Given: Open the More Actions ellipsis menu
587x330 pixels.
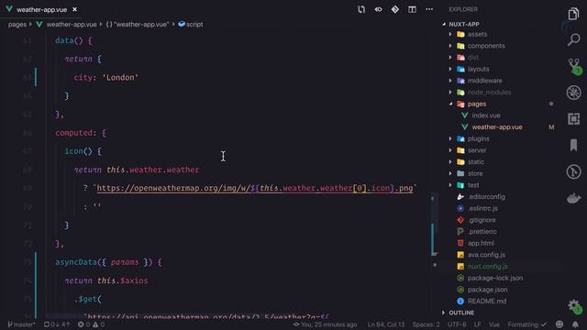Looking at the screenshot, I should click(x=429, y=9).
